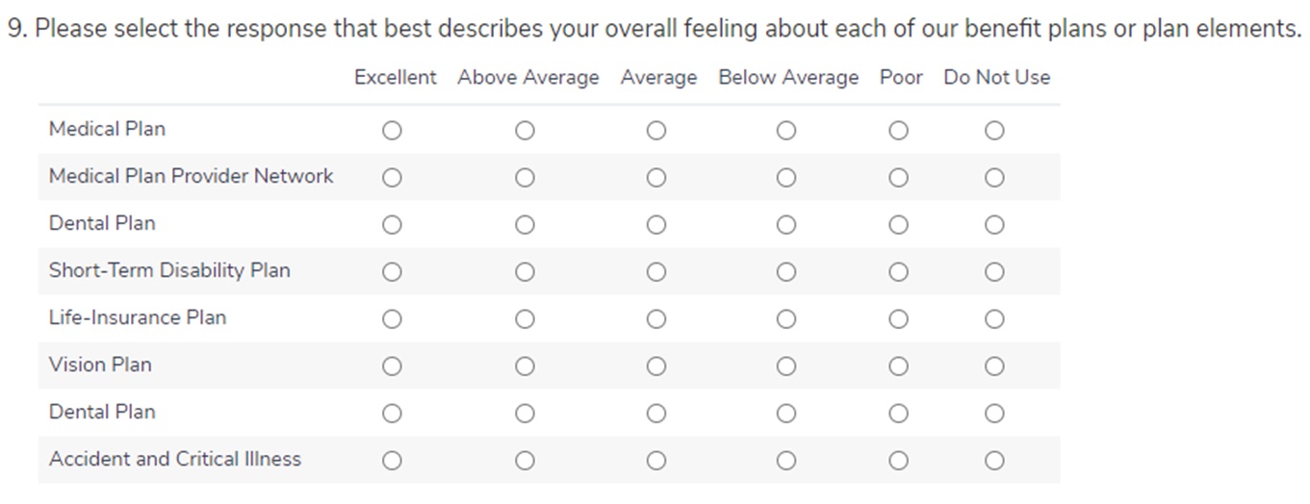The image size is (1310, 504).
Task: Select Poor for Life-Insurance Plan
Action: click(x=898, y=318)
